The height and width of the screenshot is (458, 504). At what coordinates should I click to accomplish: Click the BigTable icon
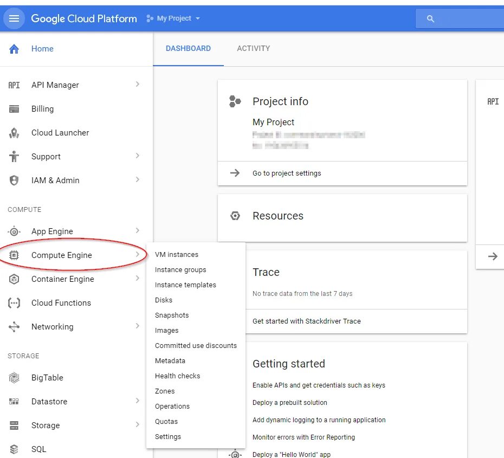(x=14, y=378)
